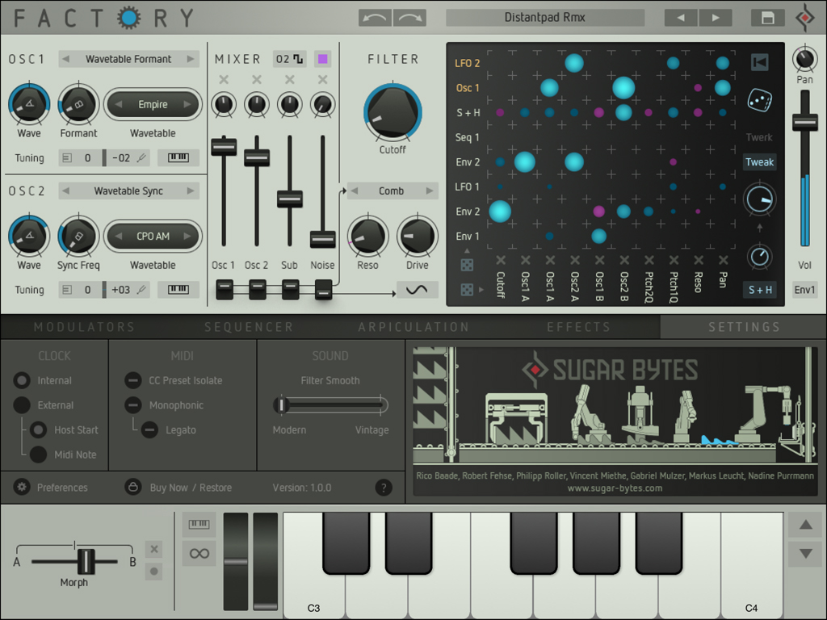This screenshot has height=620, width=827.
Task: Toggle Legato mode
Action: click(149, 429)
